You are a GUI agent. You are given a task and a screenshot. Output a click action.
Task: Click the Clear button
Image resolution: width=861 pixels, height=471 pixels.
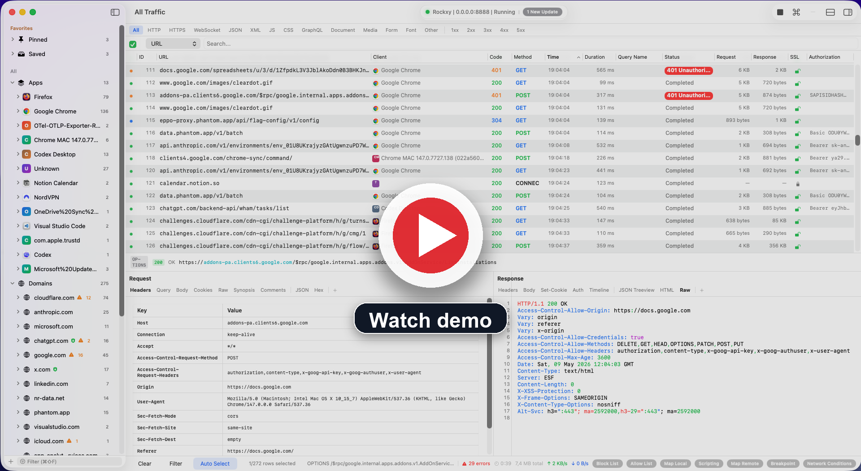click(x=144, y=464)
